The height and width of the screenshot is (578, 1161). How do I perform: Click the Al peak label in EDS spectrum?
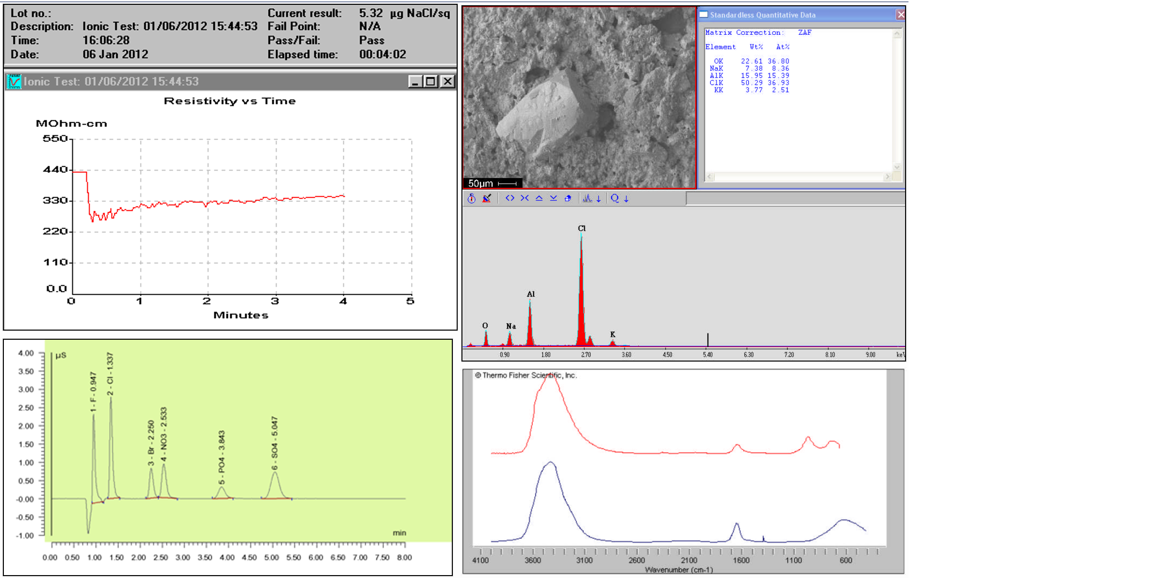coord(531,294)
